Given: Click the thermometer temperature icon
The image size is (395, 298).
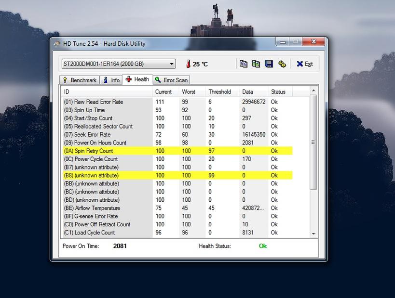Looking at the screenshot, I should 188,64.
